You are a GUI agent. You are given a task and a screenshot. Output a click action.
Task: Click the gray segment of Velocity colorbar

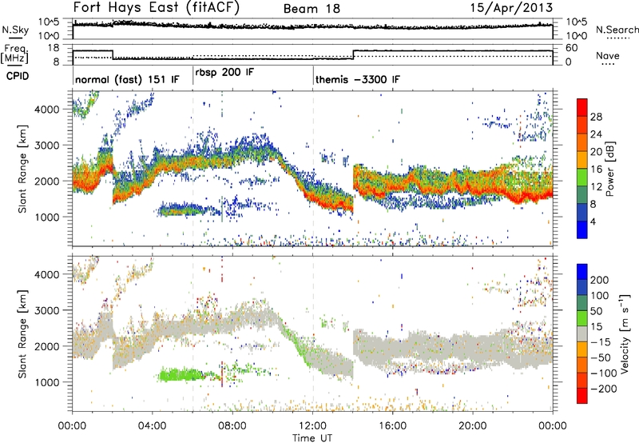582,334
